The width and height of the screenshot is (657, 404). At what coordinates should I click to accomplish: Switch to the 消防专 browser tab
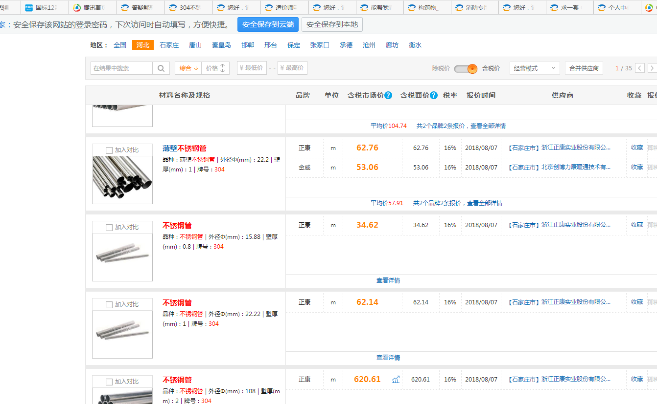(475, 8)
